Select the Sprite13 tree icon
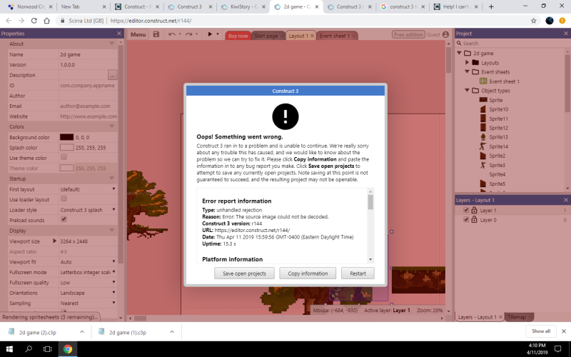Screen dimensions: 571x357 483,137
